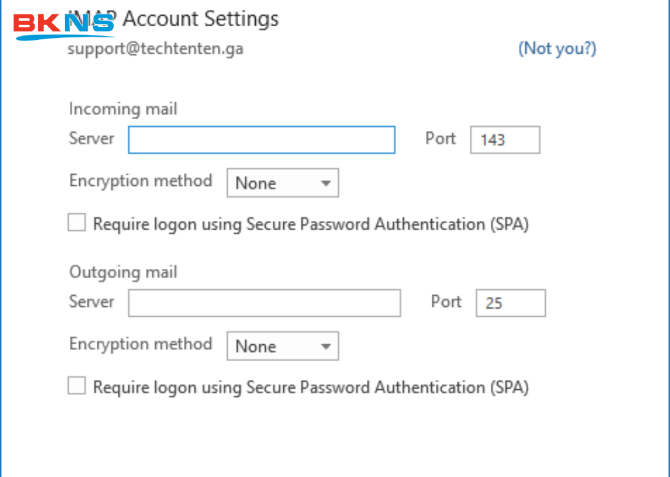Click the Port label beside 25
The image size is (670, 477).
click(446, 302)
